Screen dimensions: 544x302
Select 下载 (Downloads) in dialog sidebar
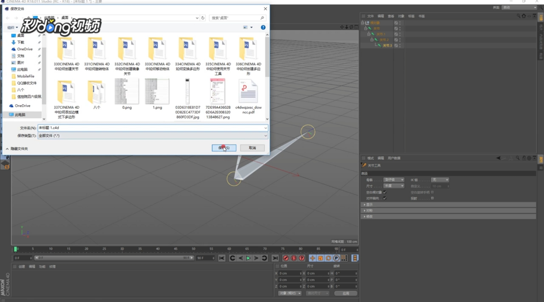[x=21, y=42]
